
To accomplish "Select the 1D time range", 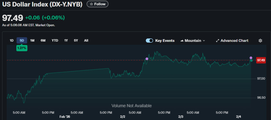I will click(12, 41).
